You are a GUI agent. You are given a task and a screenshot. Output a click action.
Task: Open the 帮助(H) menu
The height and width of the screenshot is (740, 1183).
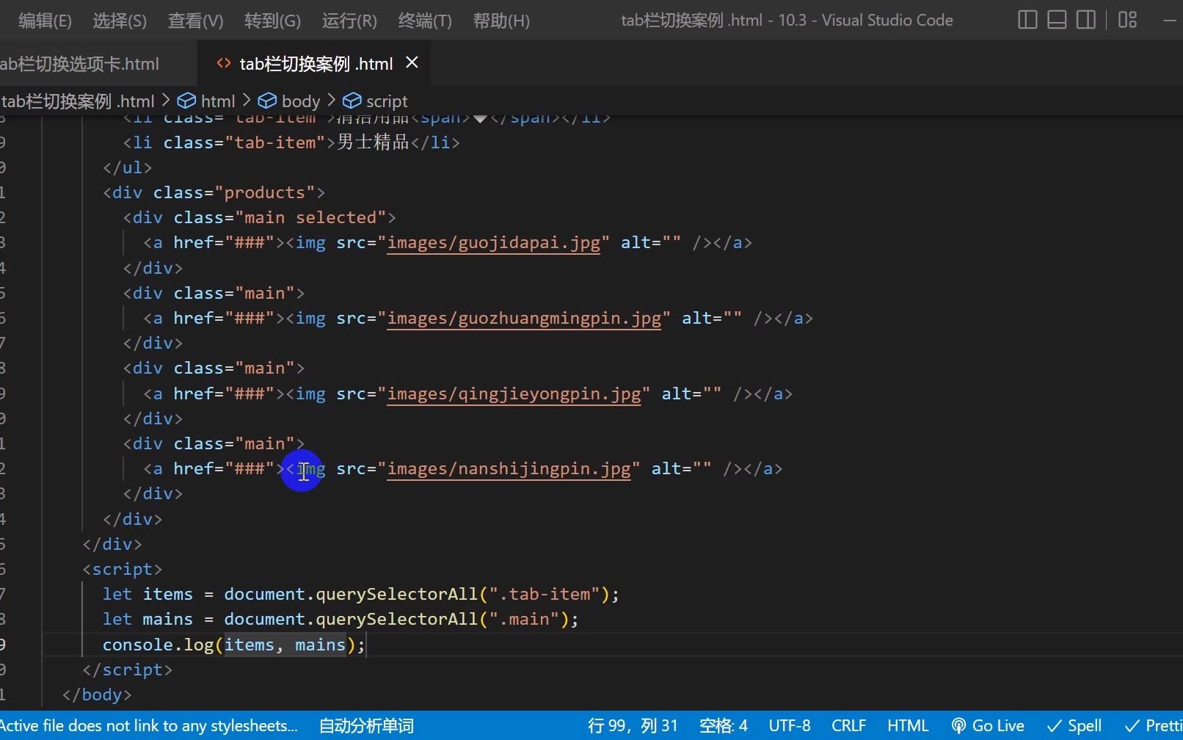click(501, 21)
